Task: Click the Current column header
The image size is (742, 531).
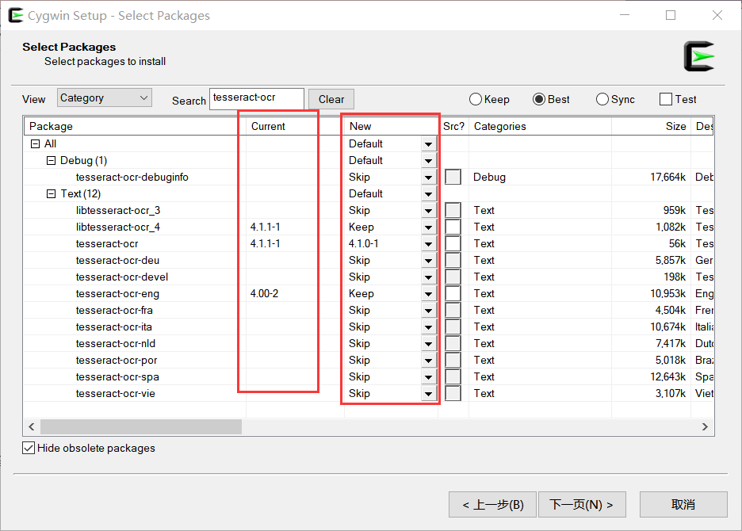Action: tap(295, 126)
